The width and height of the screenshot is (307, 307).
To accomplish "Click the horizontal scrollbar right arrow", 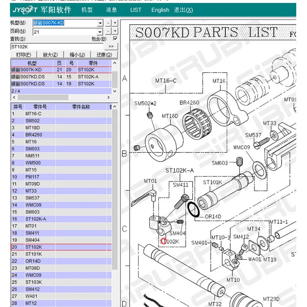I will coord(109,97).
